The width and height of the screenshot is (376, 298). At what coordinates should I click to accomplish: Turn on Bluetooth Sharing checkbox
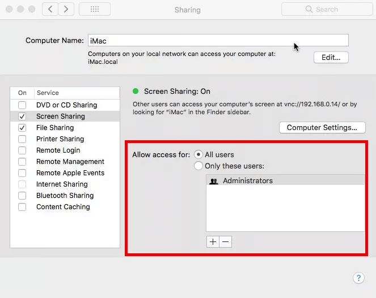(x=22, y=196)
